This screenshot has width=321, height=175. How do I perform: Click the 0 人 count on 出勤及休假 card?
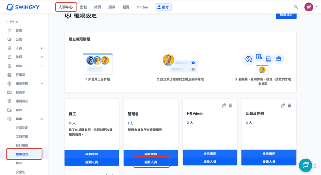click(x=249, y=123)
